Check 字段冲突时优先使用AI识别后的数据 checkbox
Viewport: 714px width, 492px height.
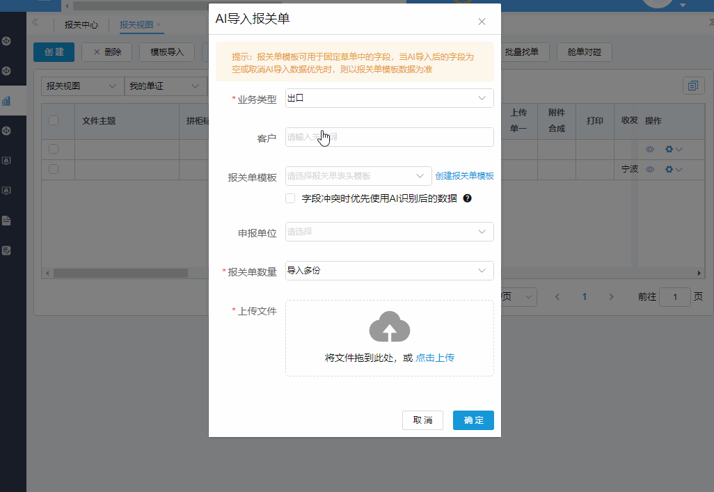[290, 198]
